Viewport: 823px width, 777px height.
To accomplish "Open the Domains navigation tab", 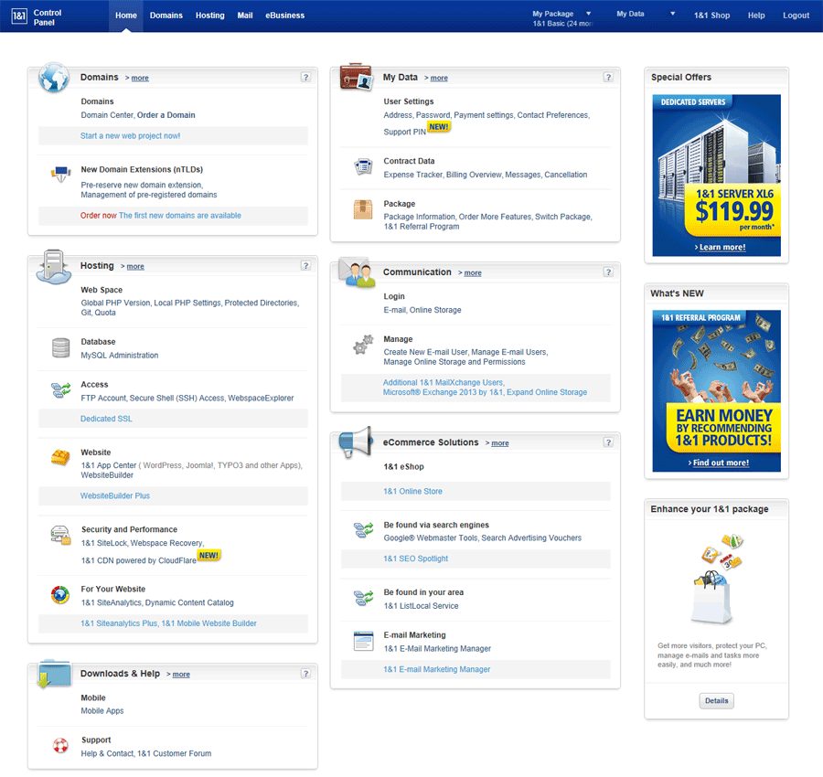I will point(166,16).
